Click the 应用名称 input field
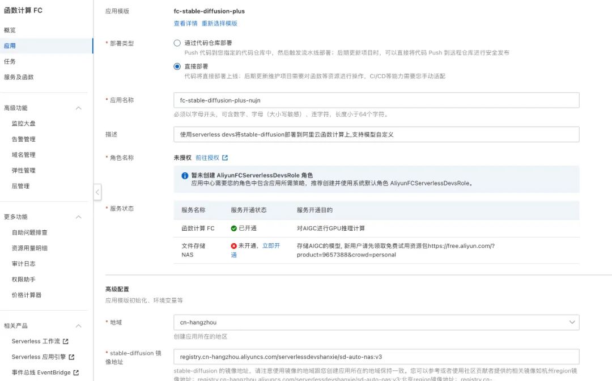Viewport: 612px width, 381px height. click(376, 100)
